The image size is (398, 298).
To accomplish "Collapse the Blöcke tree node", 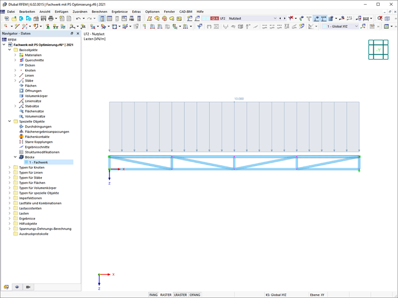I will pyautogui.click(x=15, y=157).
